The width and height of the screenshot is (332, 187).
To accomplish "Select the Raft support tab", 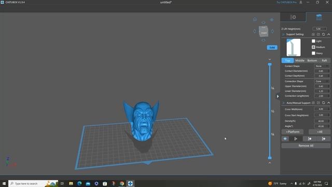I will click(x=324, y=60).
